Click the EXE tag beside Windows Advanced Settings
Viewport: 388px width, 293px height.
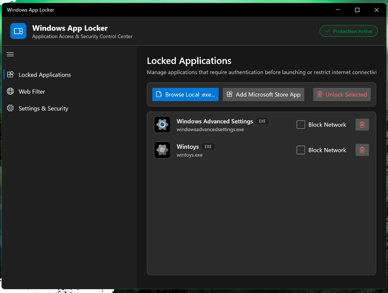click(x=262, y=121)
